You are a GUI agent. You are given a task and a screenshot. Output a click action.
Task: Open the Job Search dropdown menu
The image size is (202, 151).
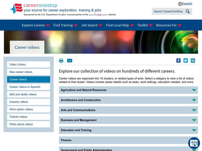pyautogui.click(x=92, y=25)
